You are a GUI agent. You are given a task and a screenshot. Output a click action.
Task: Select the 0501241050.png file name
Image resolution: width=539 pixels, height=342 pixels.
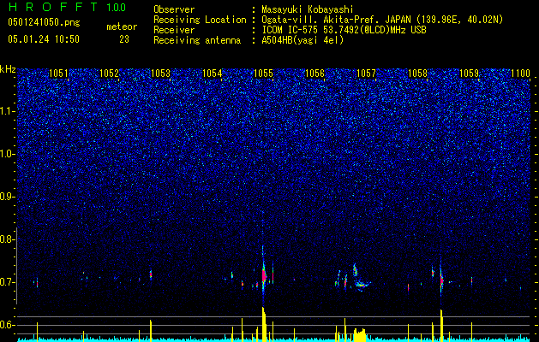tap(44, 22)
